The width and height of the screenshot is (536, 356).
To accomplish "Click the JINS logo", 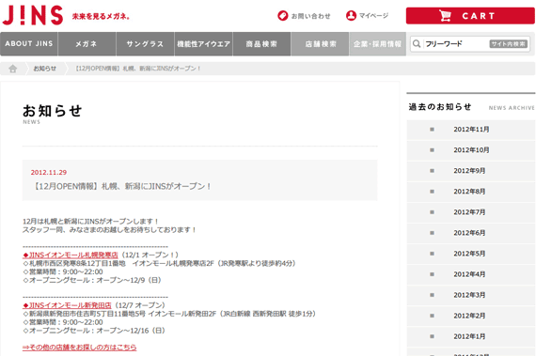I will coord(33,15).
